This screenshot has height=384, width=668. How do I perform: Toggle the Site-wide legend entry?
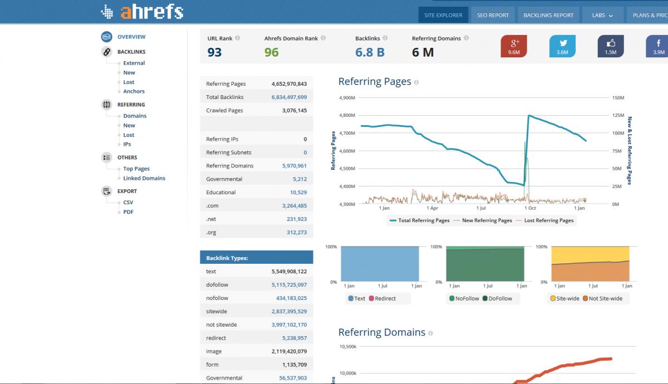tap(564, 298)
